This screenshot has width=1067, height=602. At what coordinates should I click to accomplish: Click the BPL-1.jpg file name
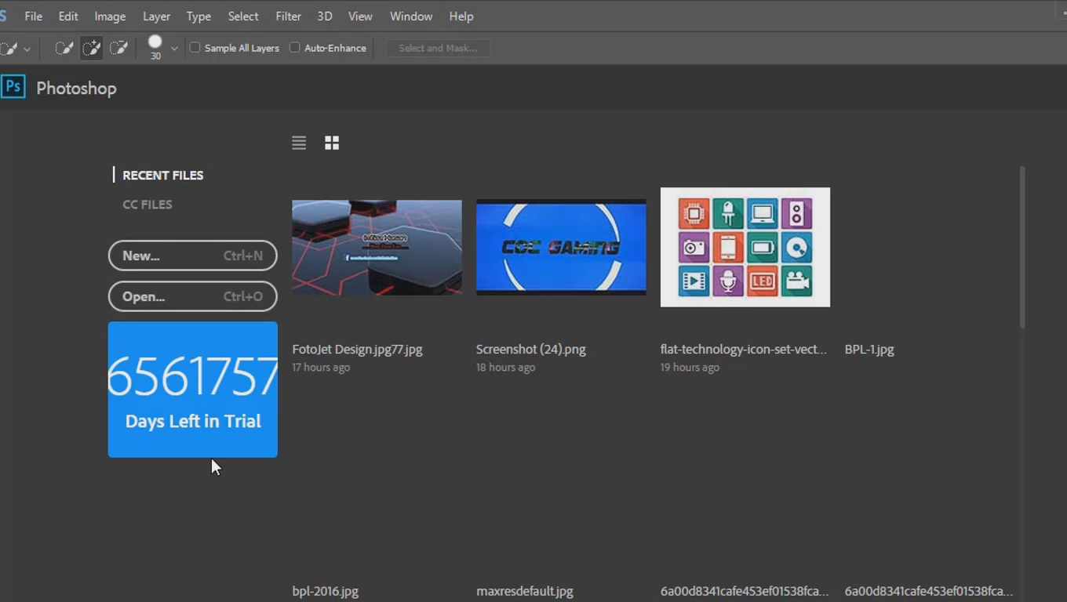(x=869, y=350)
